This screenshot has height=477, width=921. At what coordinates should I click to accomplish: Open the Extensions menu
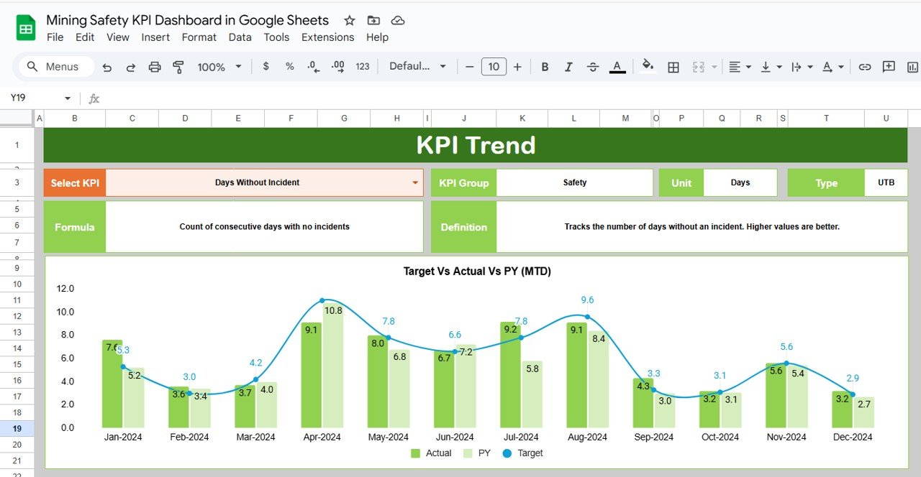pos(328,37)
